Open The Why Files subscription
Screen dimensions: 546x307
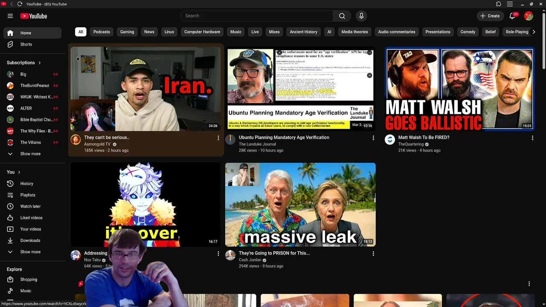click(x=32, y=131)
